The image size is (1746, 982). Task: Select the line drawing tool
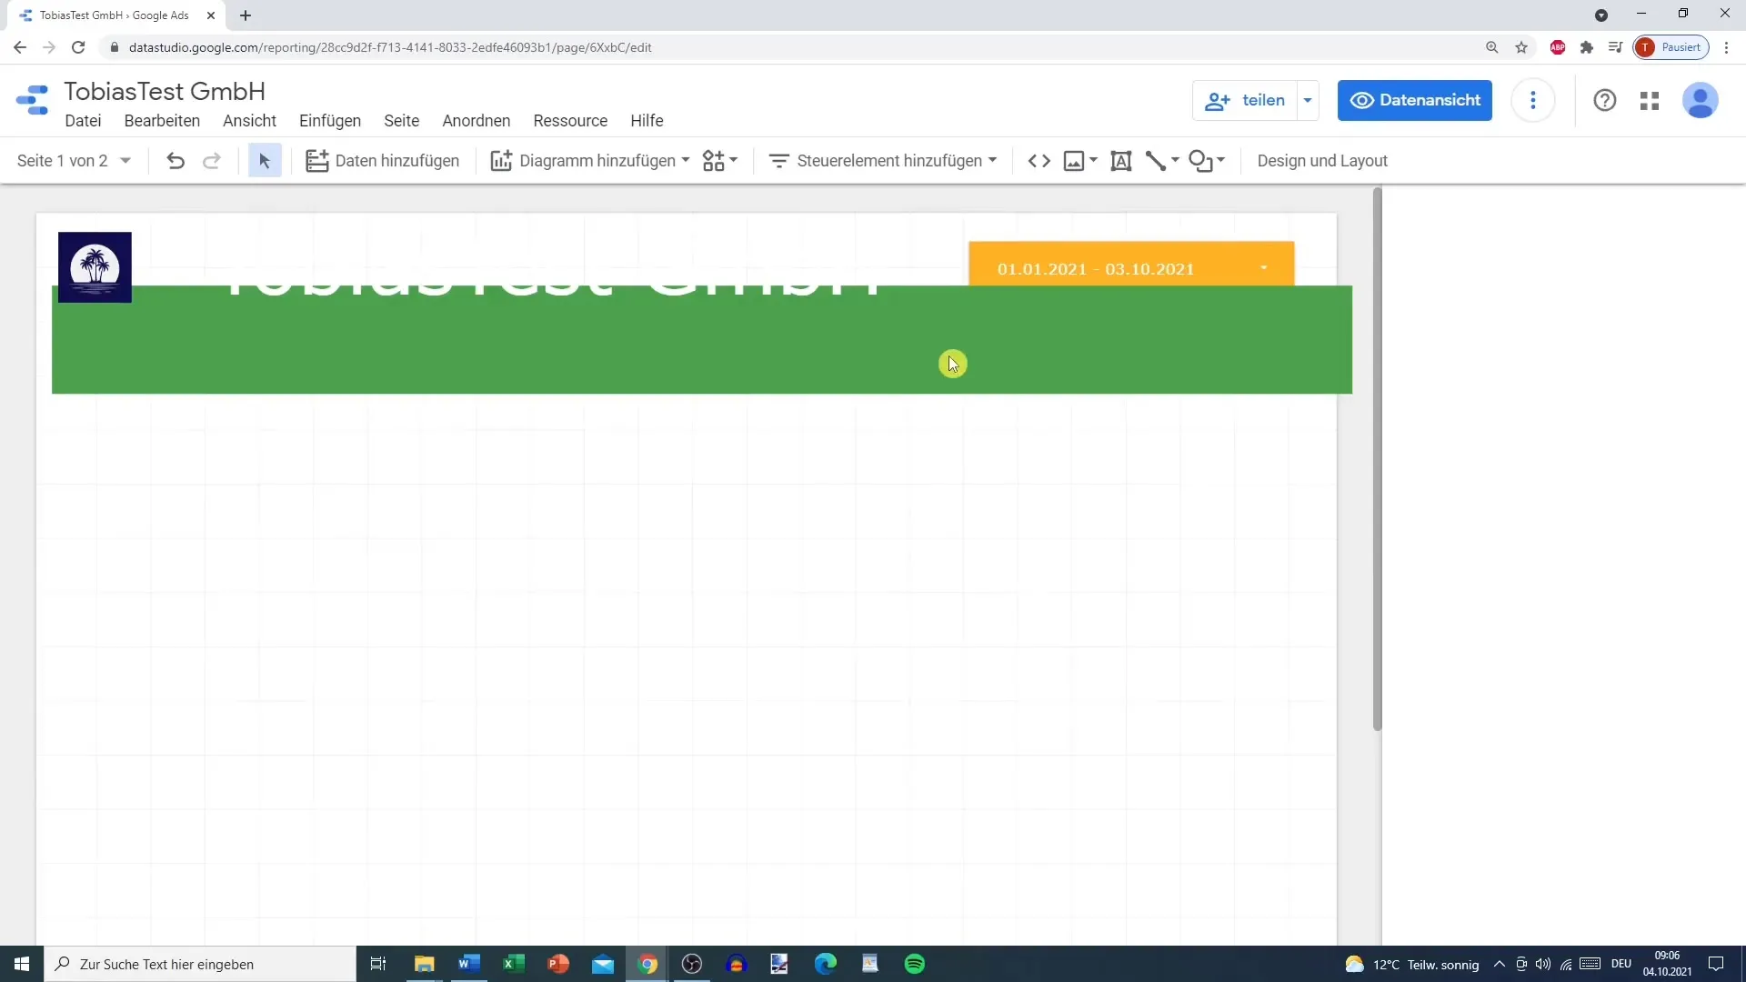click(1156, 161)
